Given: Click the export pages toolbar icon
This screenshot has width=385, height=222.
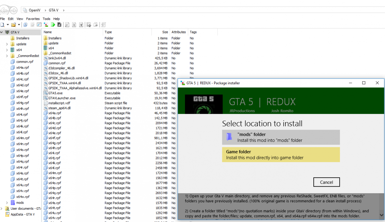Looking at the screenshot, I should 96,25.
